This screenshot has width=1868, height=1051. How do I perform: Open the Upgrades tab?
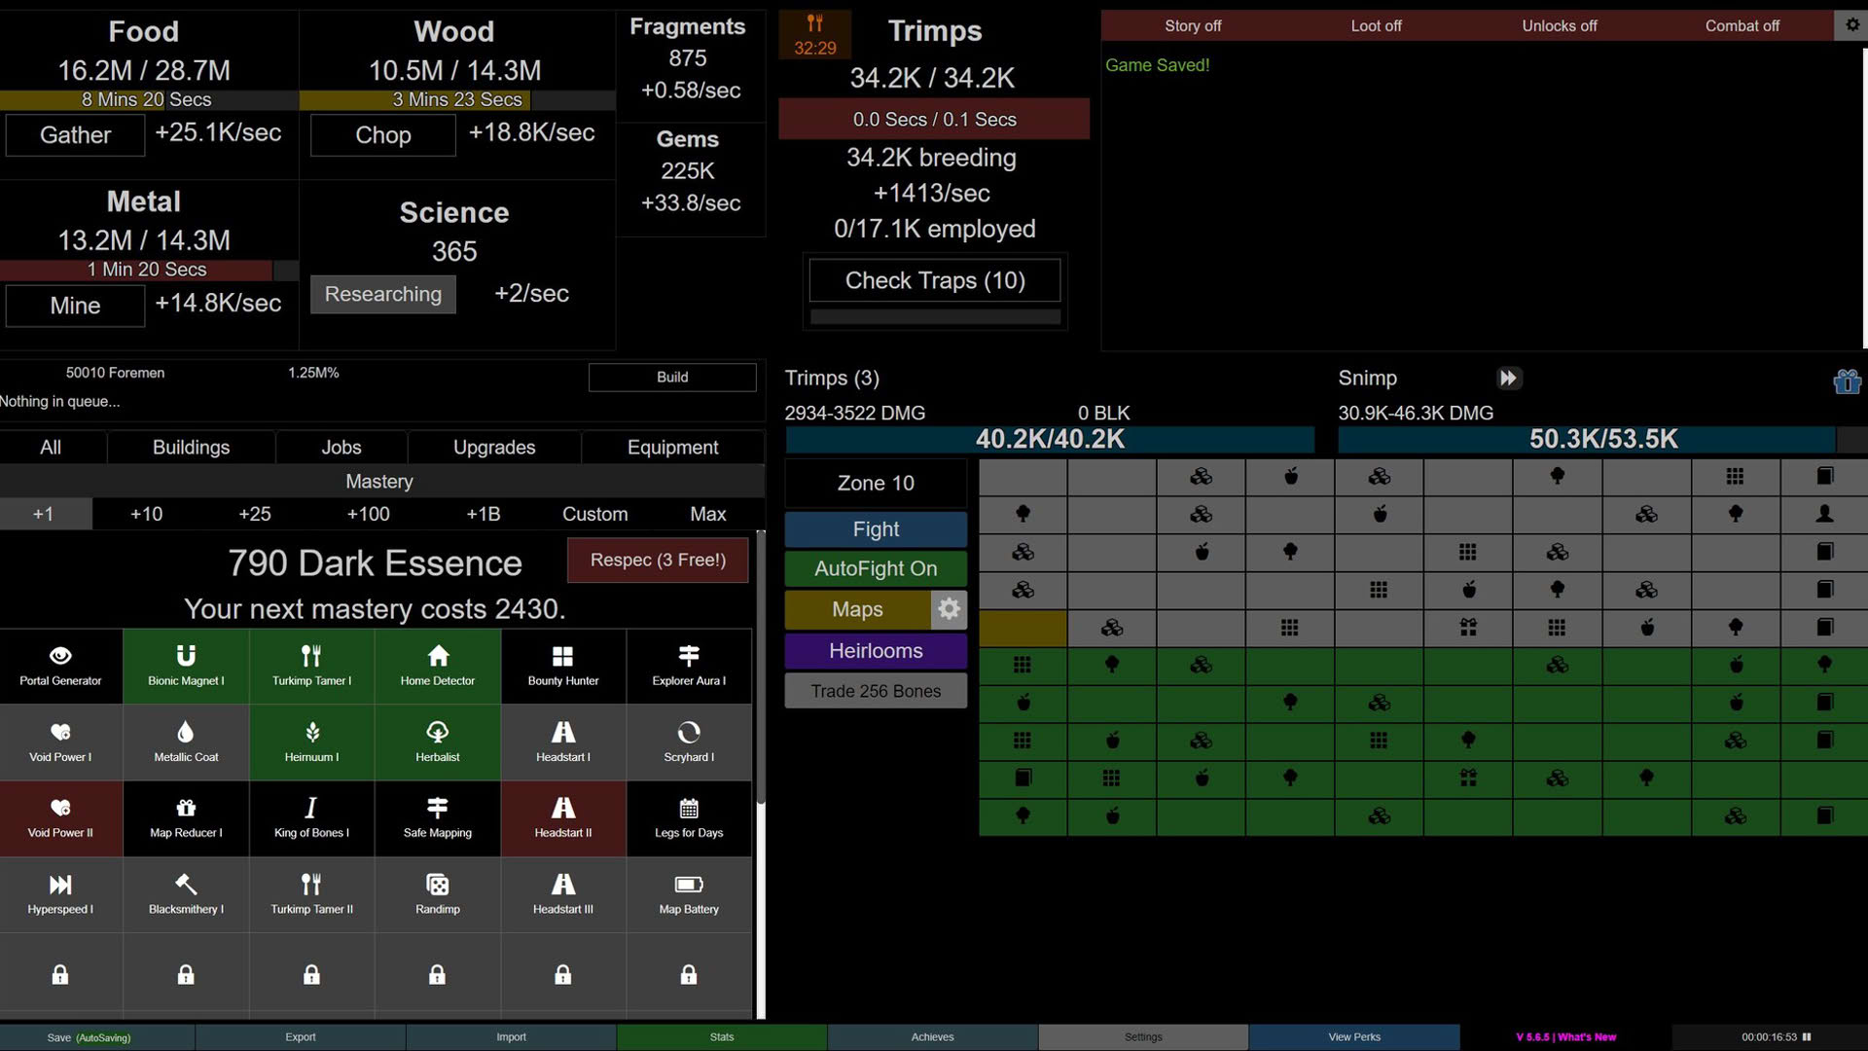click(494, 447)
